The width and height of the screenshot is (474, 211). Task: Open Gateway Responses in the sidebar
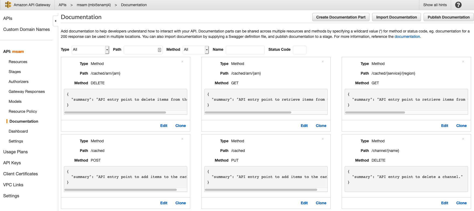click(27, 92)
